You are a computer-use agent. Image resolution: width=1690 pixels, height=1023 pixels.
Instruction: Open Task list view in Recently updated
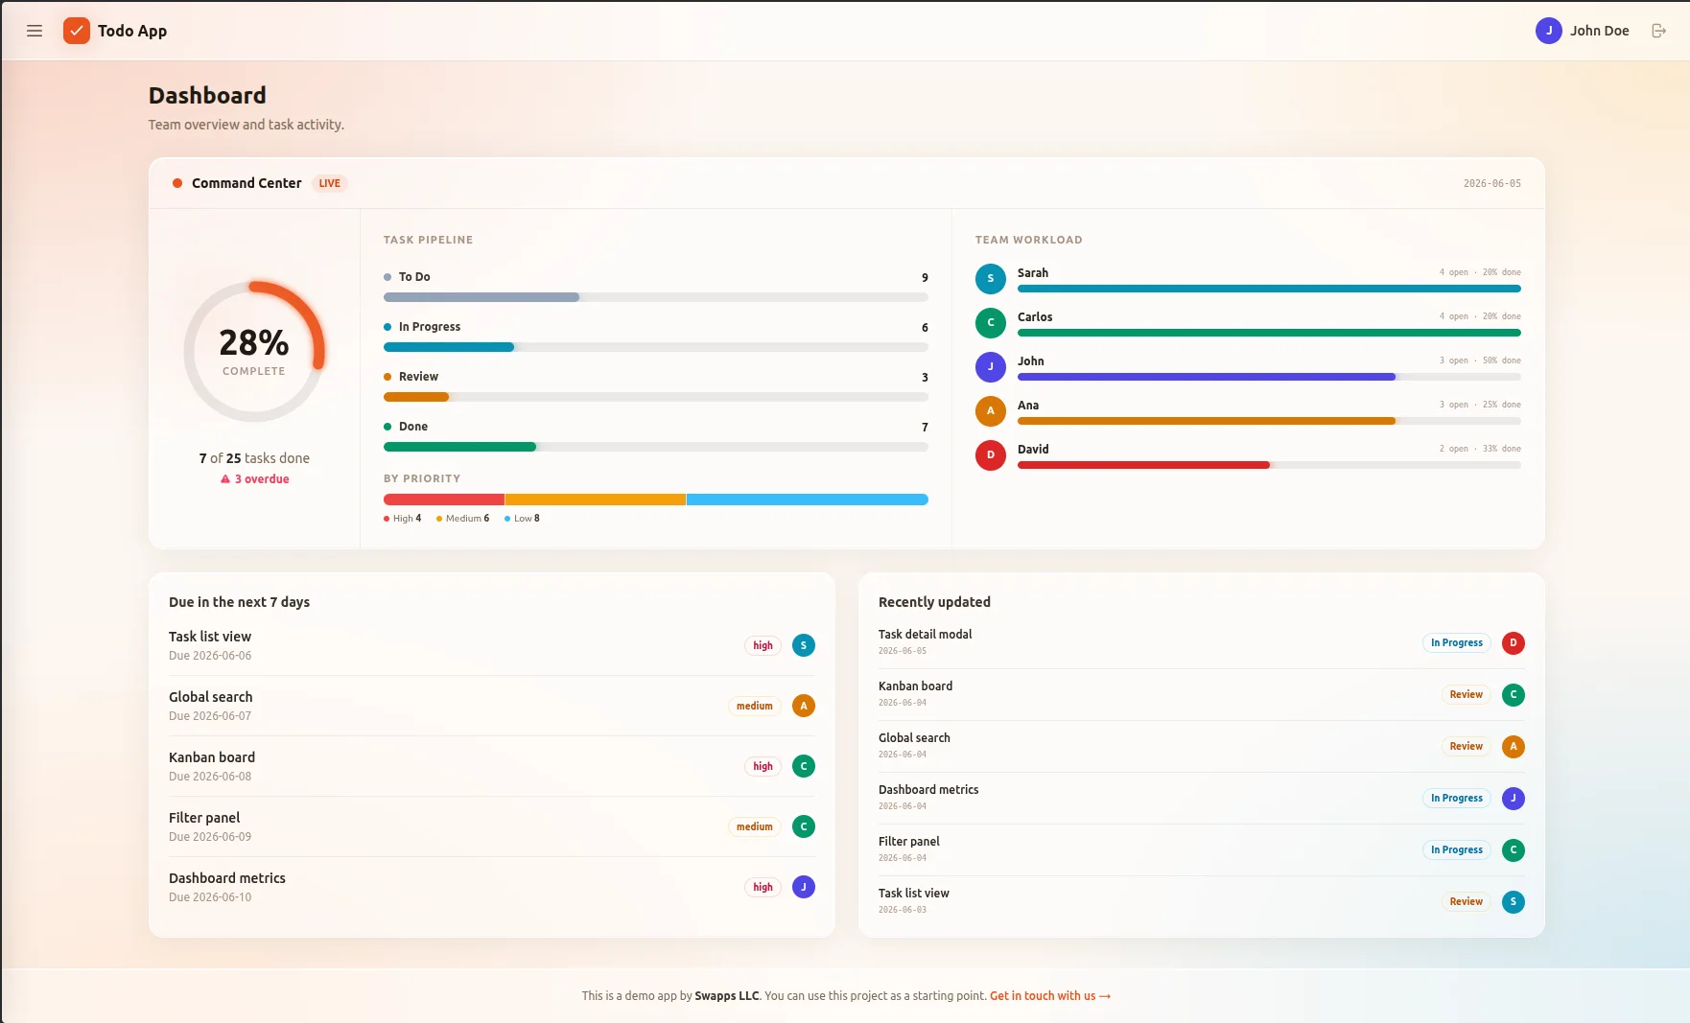(x=914, y=894)
